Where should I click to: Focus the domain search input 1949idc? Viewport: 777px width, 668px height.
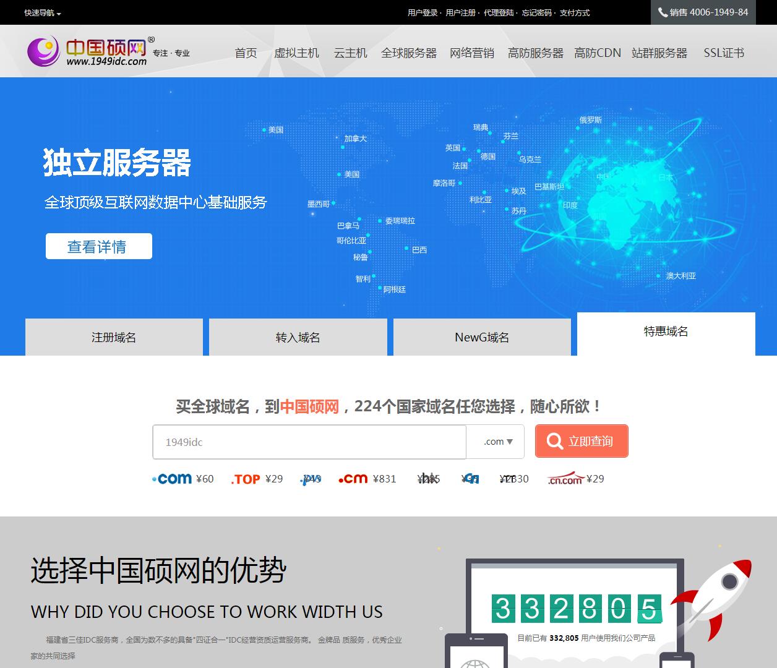(309, 442)
